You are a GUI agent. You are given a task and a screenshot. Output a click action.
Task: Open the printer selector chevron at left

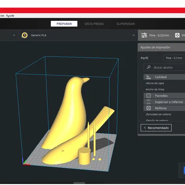pos(14,35)
